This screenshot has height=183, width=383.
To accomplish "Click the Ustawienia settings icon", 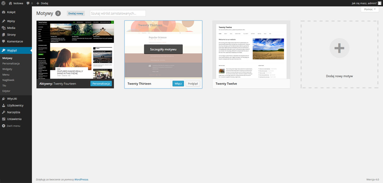I will pos(4,119).
